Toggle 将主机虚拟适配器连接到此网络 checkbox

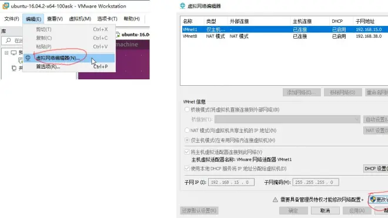[187, 152]
